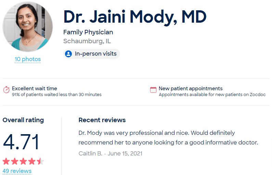Click the Recent reviews heading
The width and height of the screenshot is (272, 175).
tap(102, 120)
